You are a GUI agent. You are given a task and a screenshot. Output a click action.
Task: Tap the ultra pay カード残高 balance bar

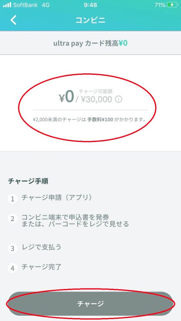click(90, 43)
